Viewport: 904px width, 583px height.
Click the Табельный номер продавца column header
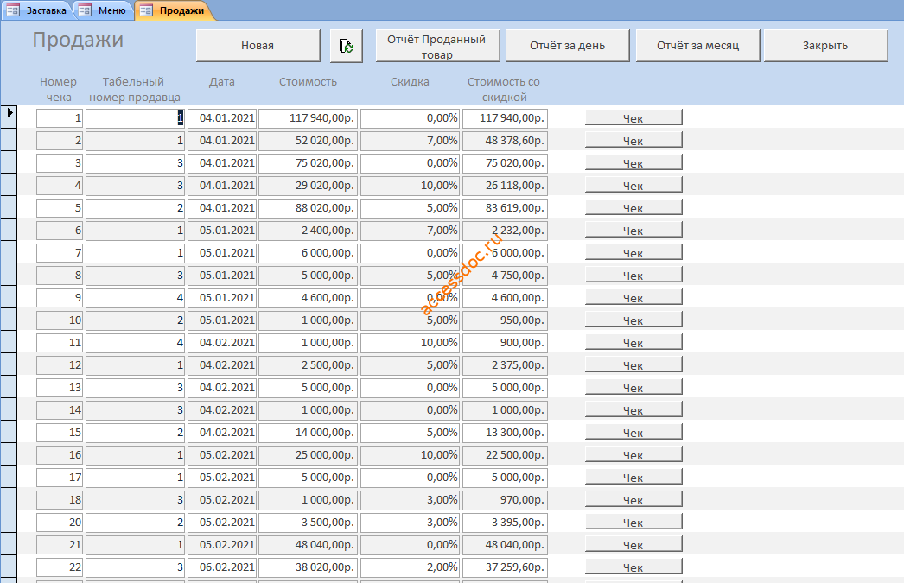point(134,89)
